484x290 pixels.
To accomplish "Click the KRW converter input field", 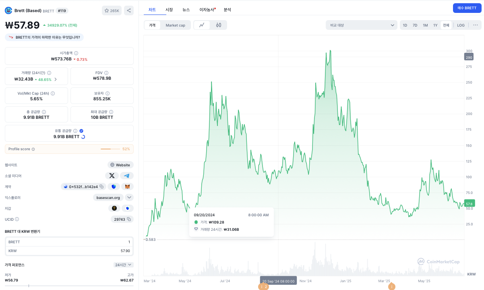I will [69, 251].
